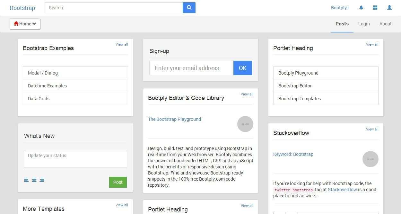Open the Bootply+ nav link
Viewport: 401px width, 214px height.
[x=340, y=8]
